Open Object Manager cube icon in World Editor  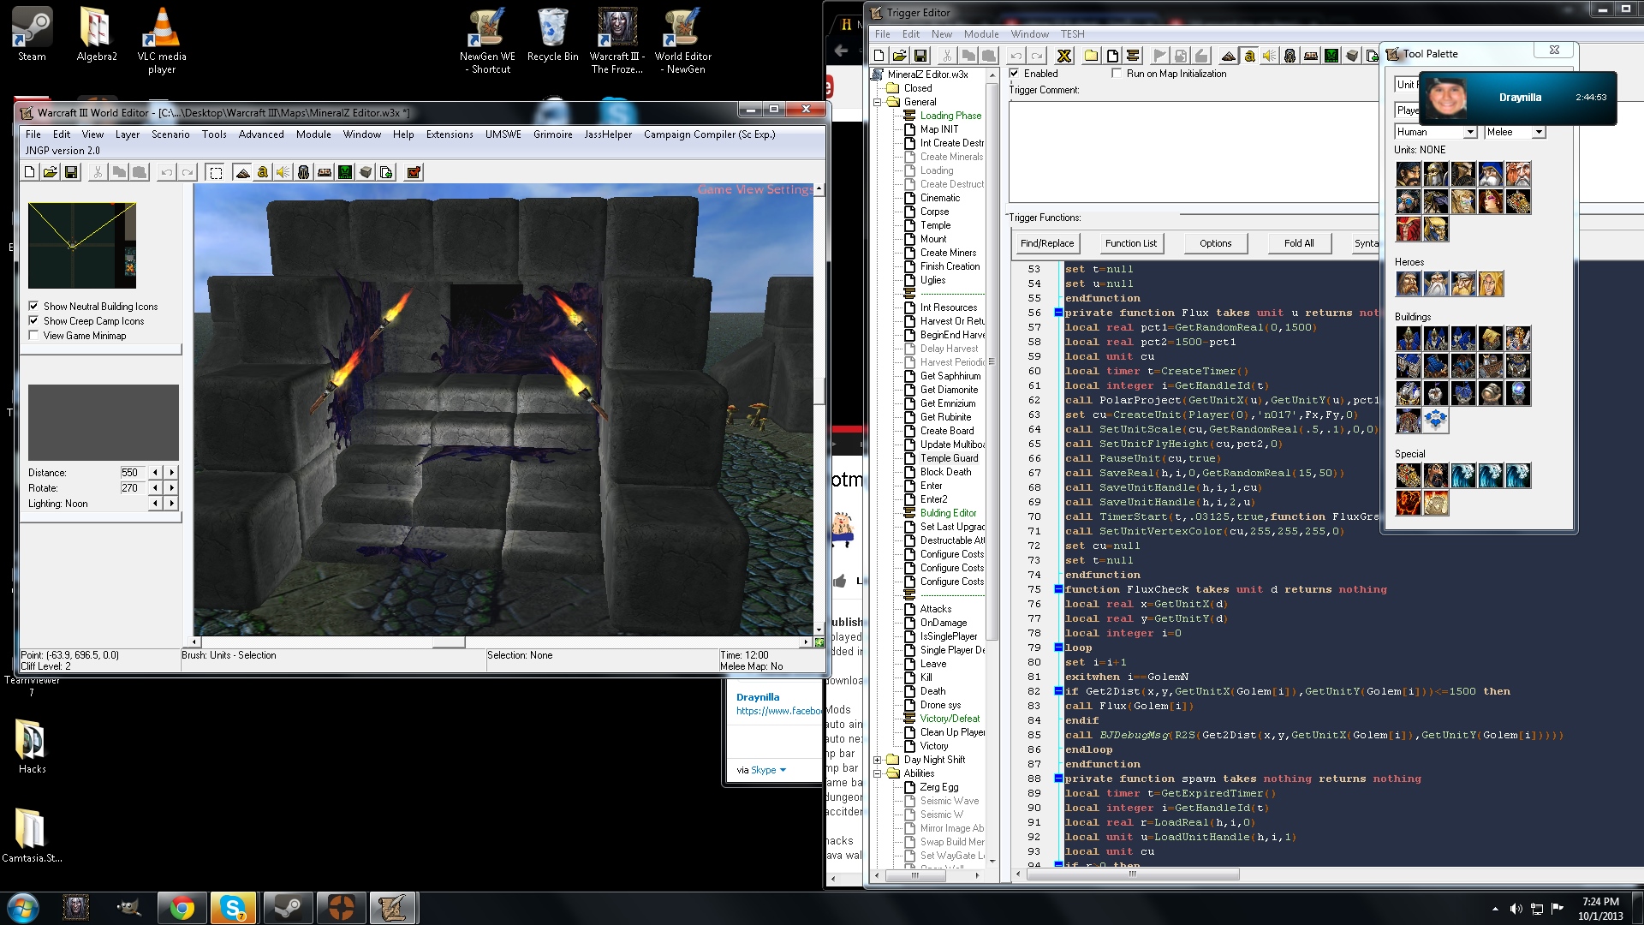click(x=366, y=172)
